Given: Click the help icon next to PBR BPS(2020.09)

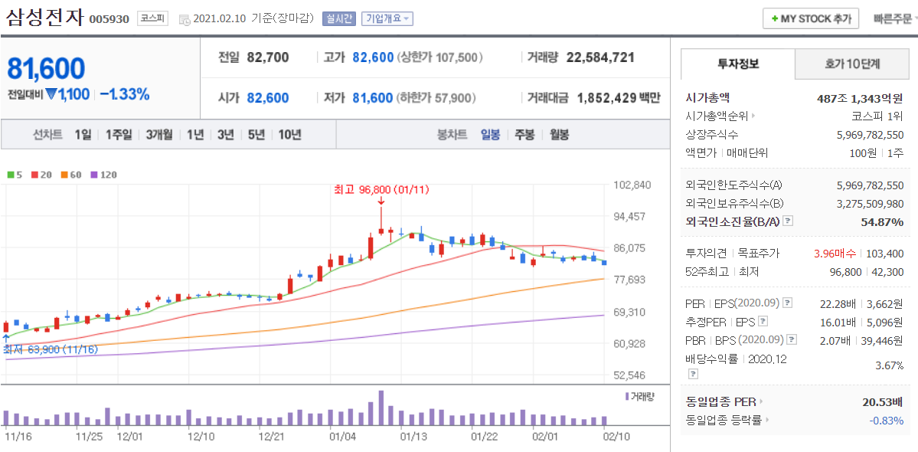Looking at the screenshot, I should click(x=792, y=339).
